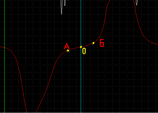Click the red label A
158x113 pixels.
(67, 46)
